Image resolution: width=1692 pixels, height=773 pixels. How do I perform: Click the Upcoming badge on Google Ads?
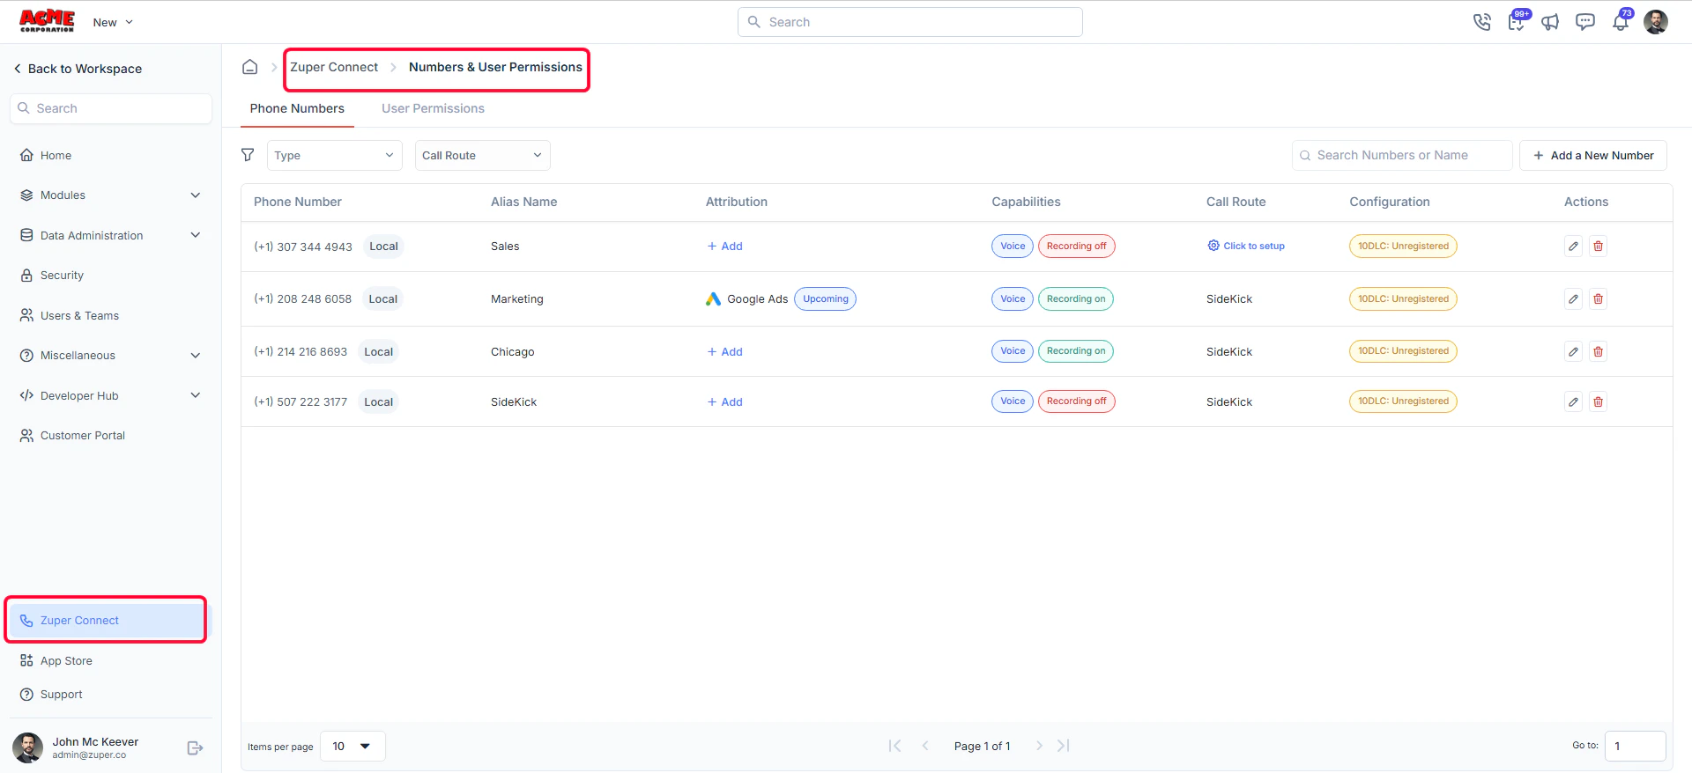[826, 299]
